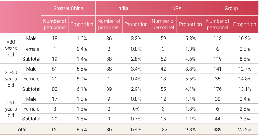Screen dimensions: 259x135
Task: Select the Greater China column header
Action: coord(68,8)
